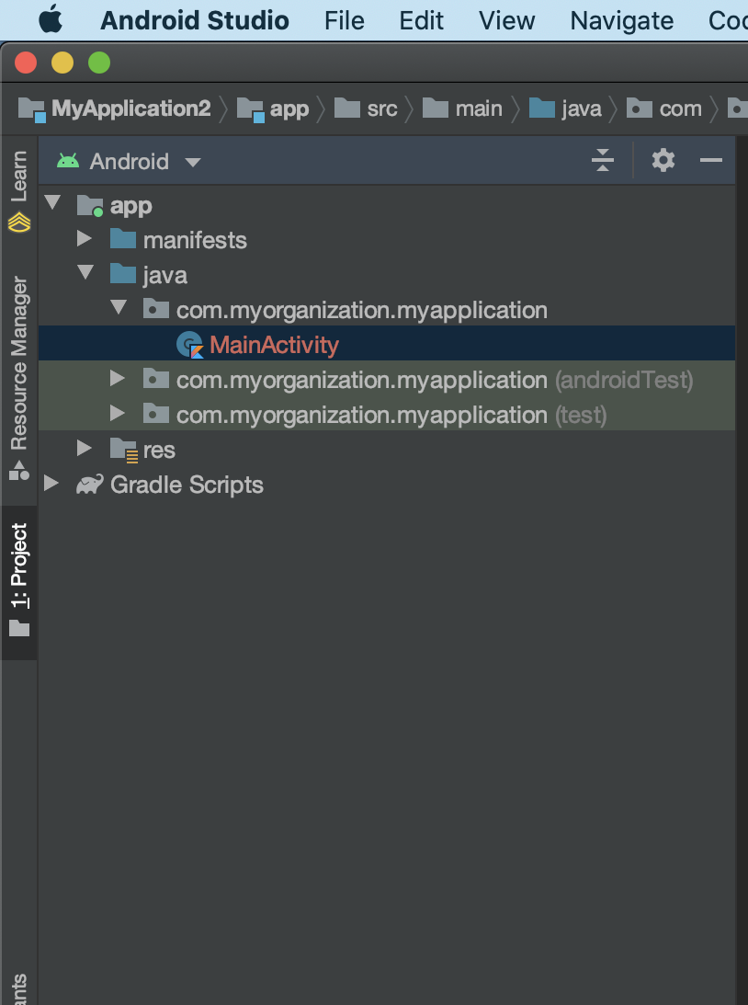Expand the Gradle Scripts node
This screenshot has width=748, height=1005.
click(x=51, y=485)
